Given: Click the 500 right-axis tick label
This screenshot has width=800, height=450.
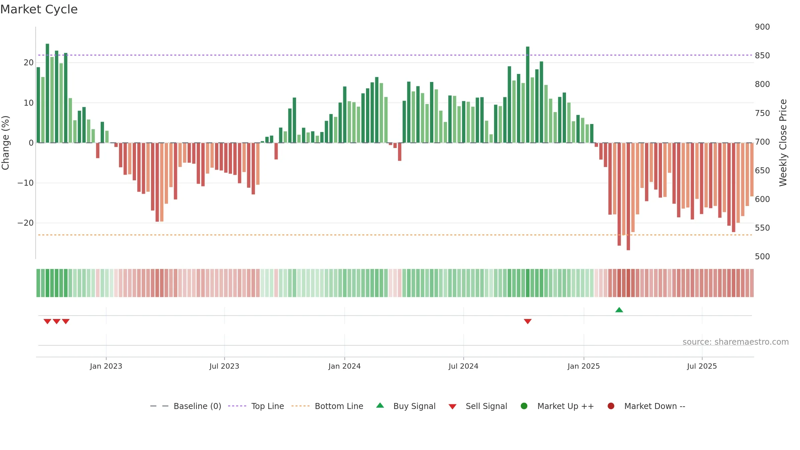Looking at the screenshot, I should tap(762, 256).
